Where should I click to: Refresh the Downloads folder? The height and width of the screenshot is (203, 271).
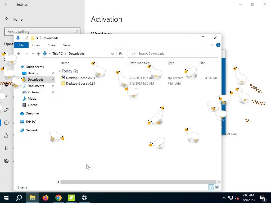[120, 54]
